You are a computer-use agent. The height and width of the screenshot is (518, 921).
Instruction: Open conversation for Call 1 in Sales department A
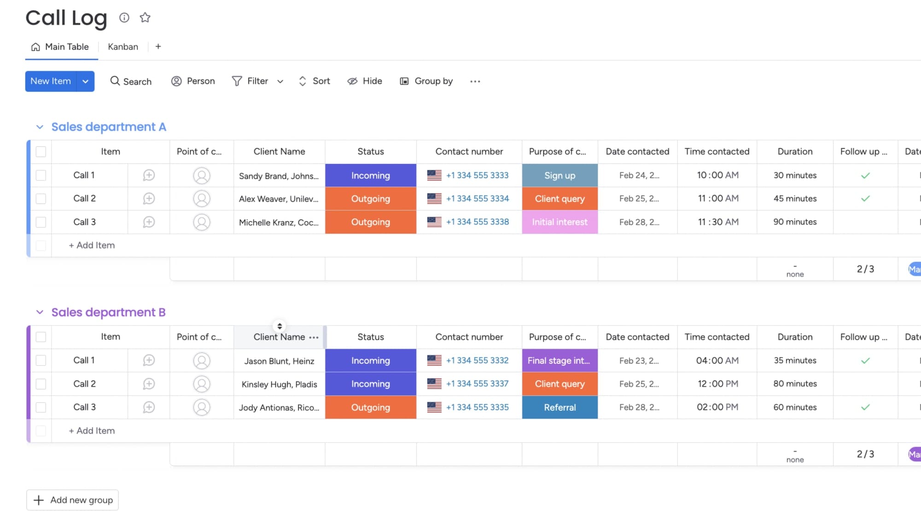(x=149, y=175)
